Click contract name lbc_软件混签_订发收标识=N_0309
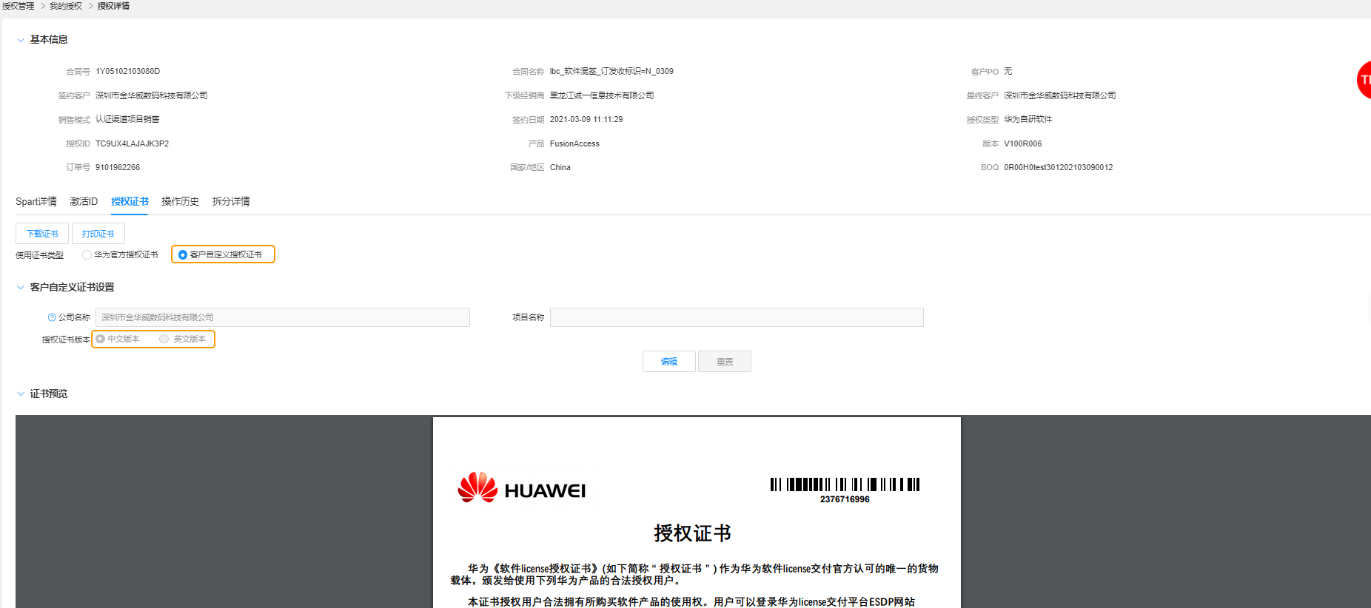This screenshot has width=1371, height=608. point(611,72)
